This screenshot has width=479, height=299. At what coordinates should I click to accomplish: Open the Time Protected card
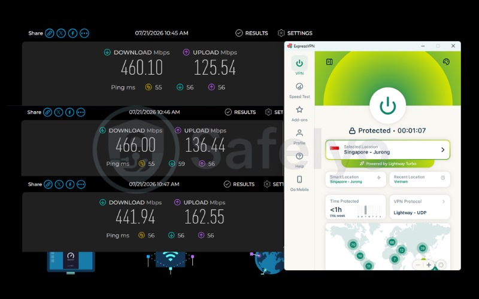coord(356,207)
